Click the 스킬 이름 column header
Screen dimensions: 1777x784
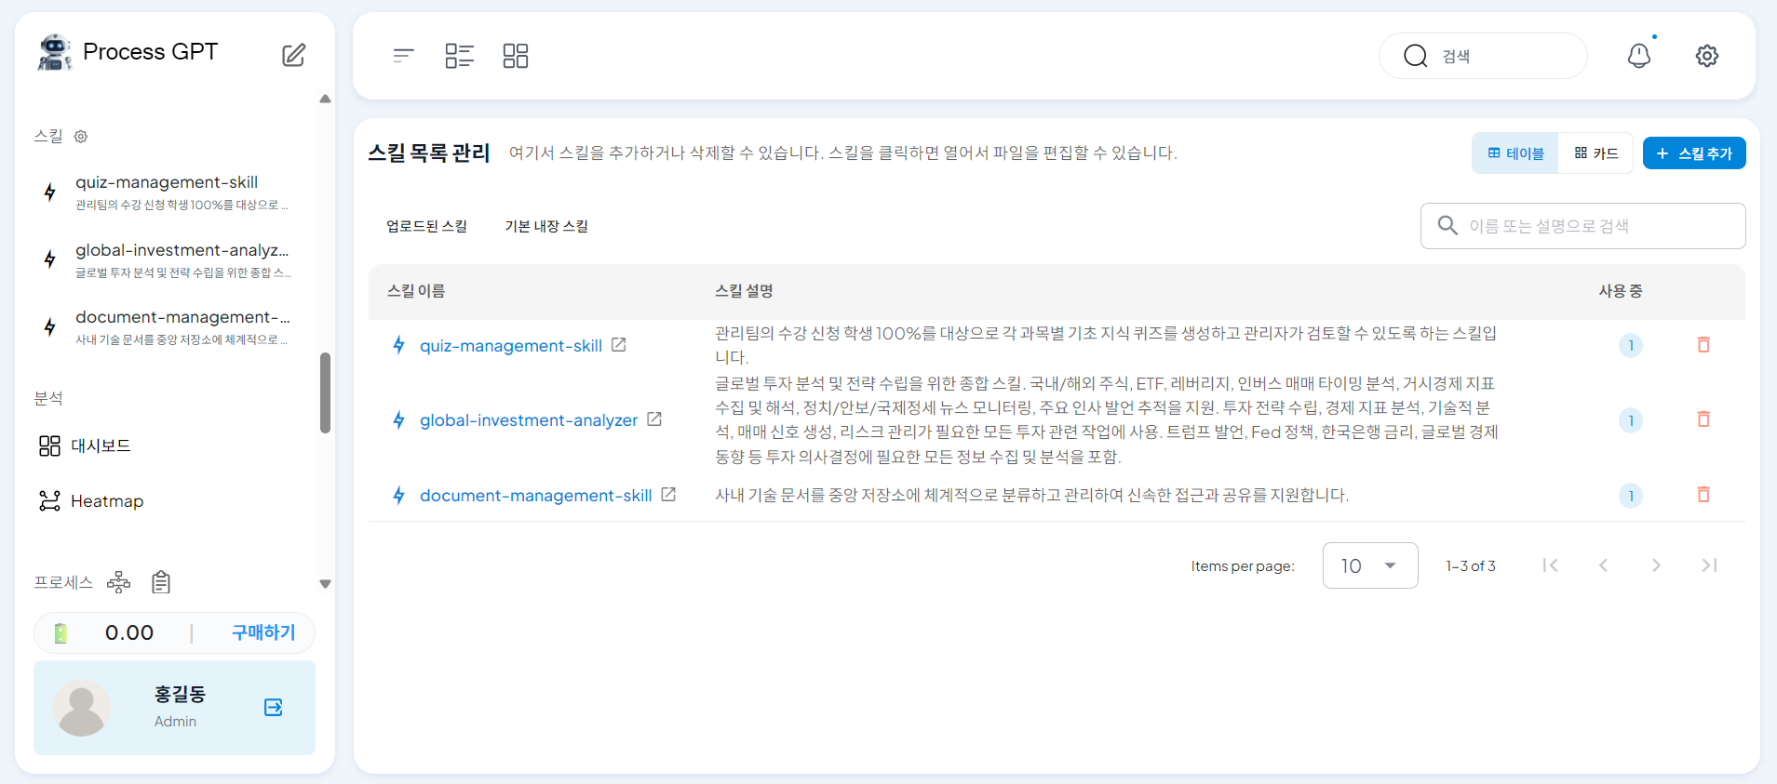(x=416, y=291)
